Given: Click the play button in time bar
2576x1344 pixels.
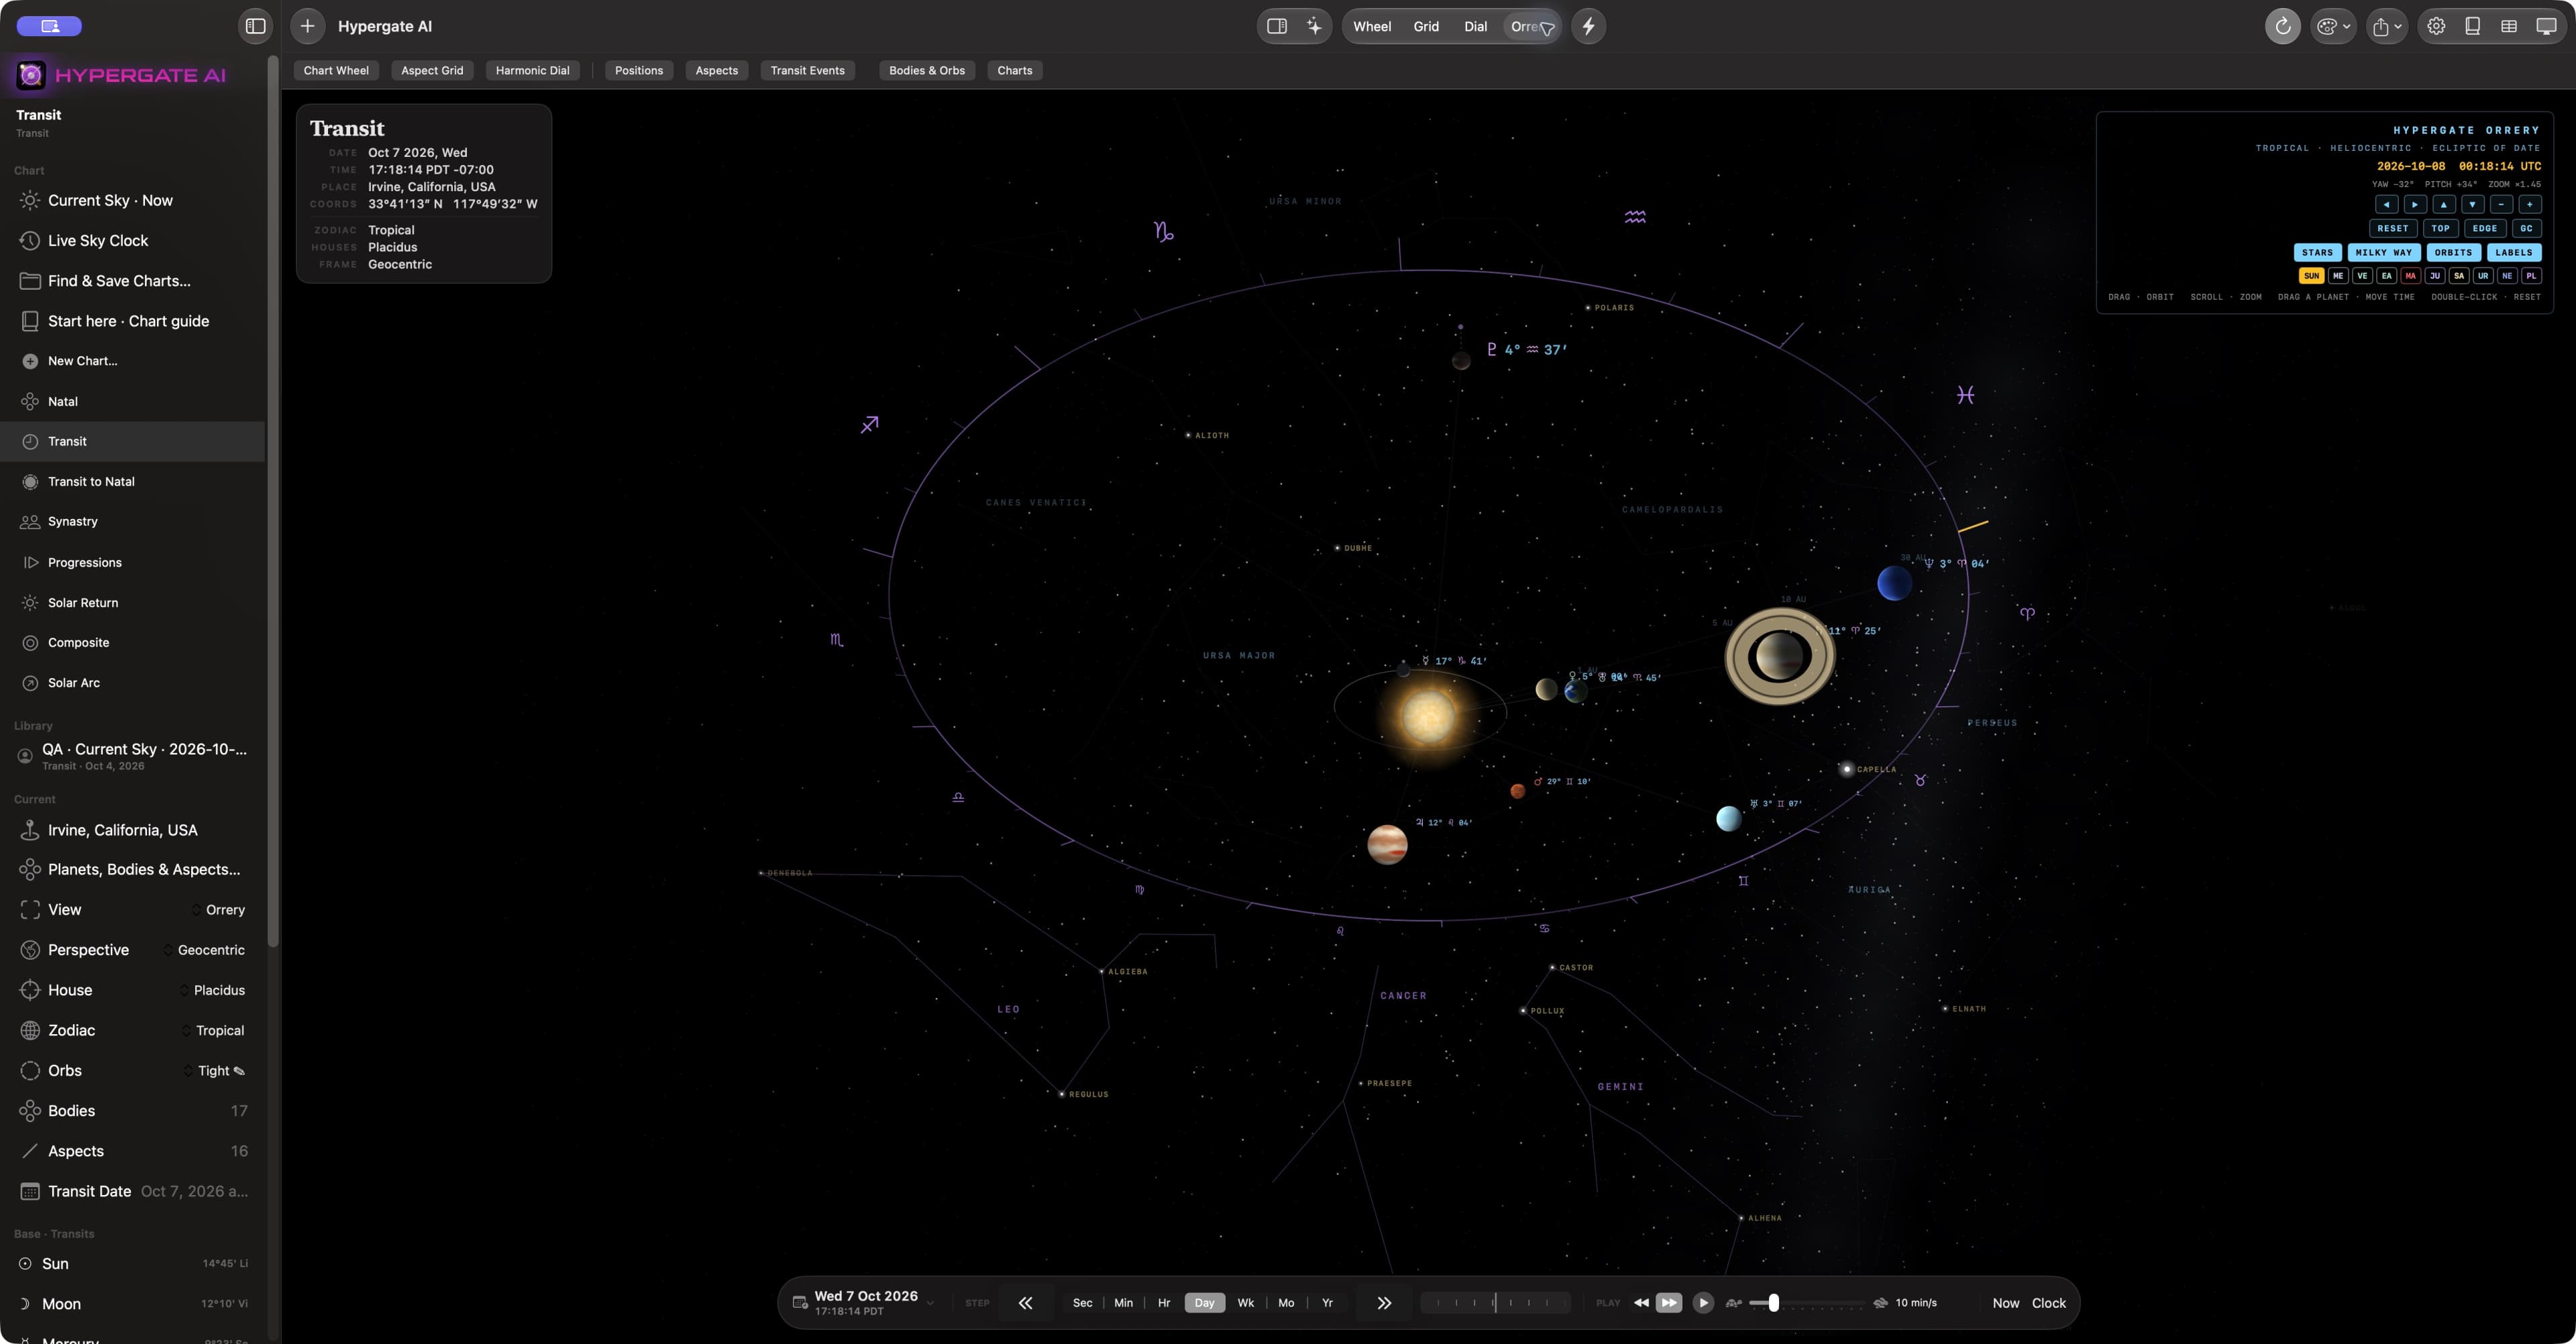Looking at the screenshot, I should 1703,1303.
